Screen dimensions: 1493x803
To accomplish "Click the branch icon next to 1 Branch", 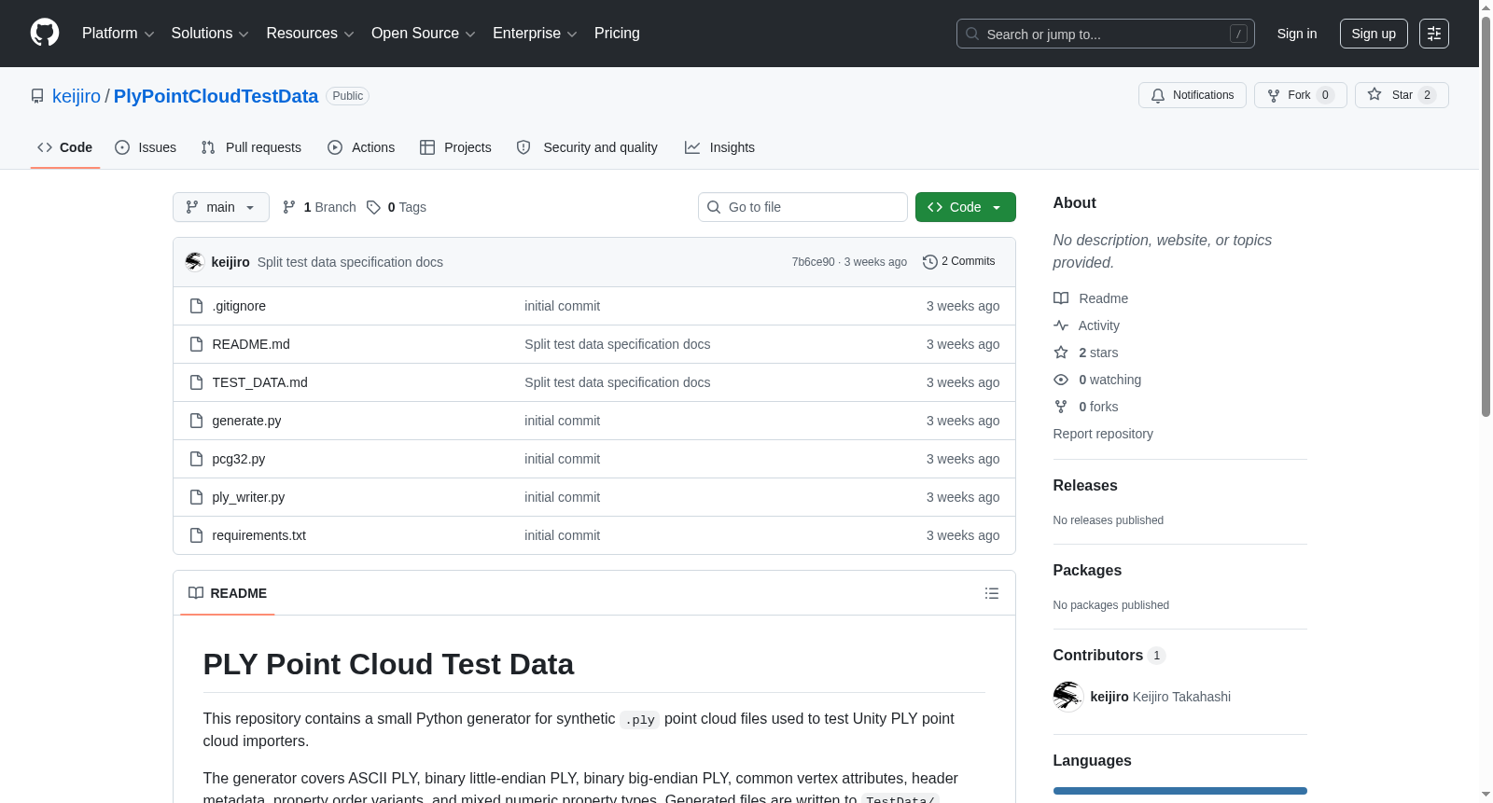I will click(289, 207).
